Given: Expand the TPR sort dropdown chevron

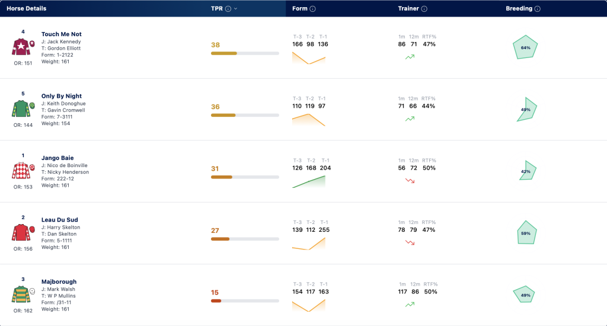Looking at the screenshot, I should click(x=236, y=9).
